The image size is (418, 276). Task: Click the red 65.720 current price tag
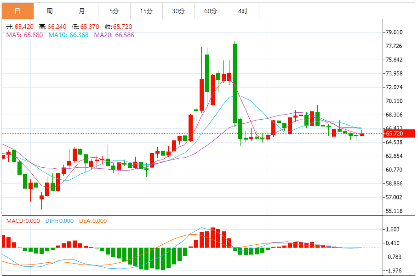395,133
